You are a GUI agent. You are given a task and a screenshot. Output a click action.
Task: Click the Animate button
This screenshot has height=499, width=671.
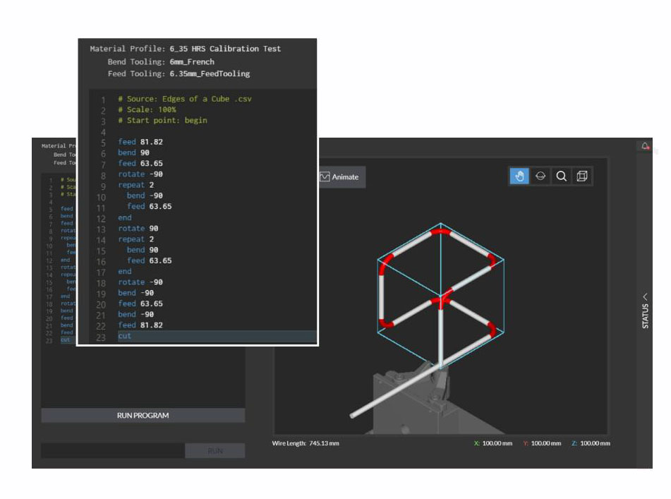pyautogui.click(x=339, y=177)
